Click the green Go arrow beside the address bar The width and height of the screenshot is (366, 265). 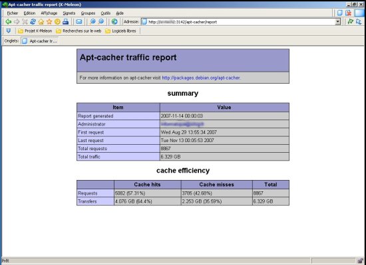[x=350, y=22]
